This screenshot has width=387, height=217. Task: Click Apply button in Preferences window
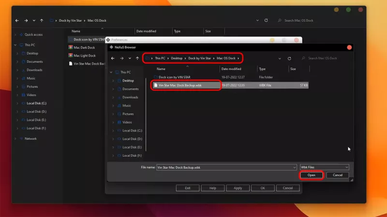click(x=238, y=188)
